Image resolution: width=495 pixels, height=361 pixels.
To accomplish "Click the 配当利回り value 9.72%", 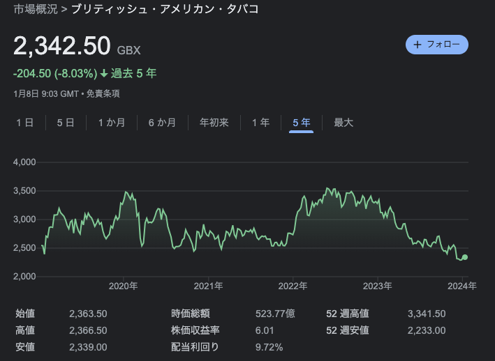I will click(x=269, y=347).
